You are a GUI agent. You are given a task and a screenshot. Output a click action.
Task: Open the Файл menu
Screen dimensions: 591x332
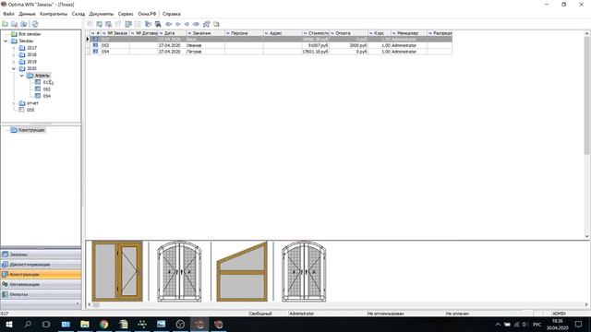[x=8, y=14]
